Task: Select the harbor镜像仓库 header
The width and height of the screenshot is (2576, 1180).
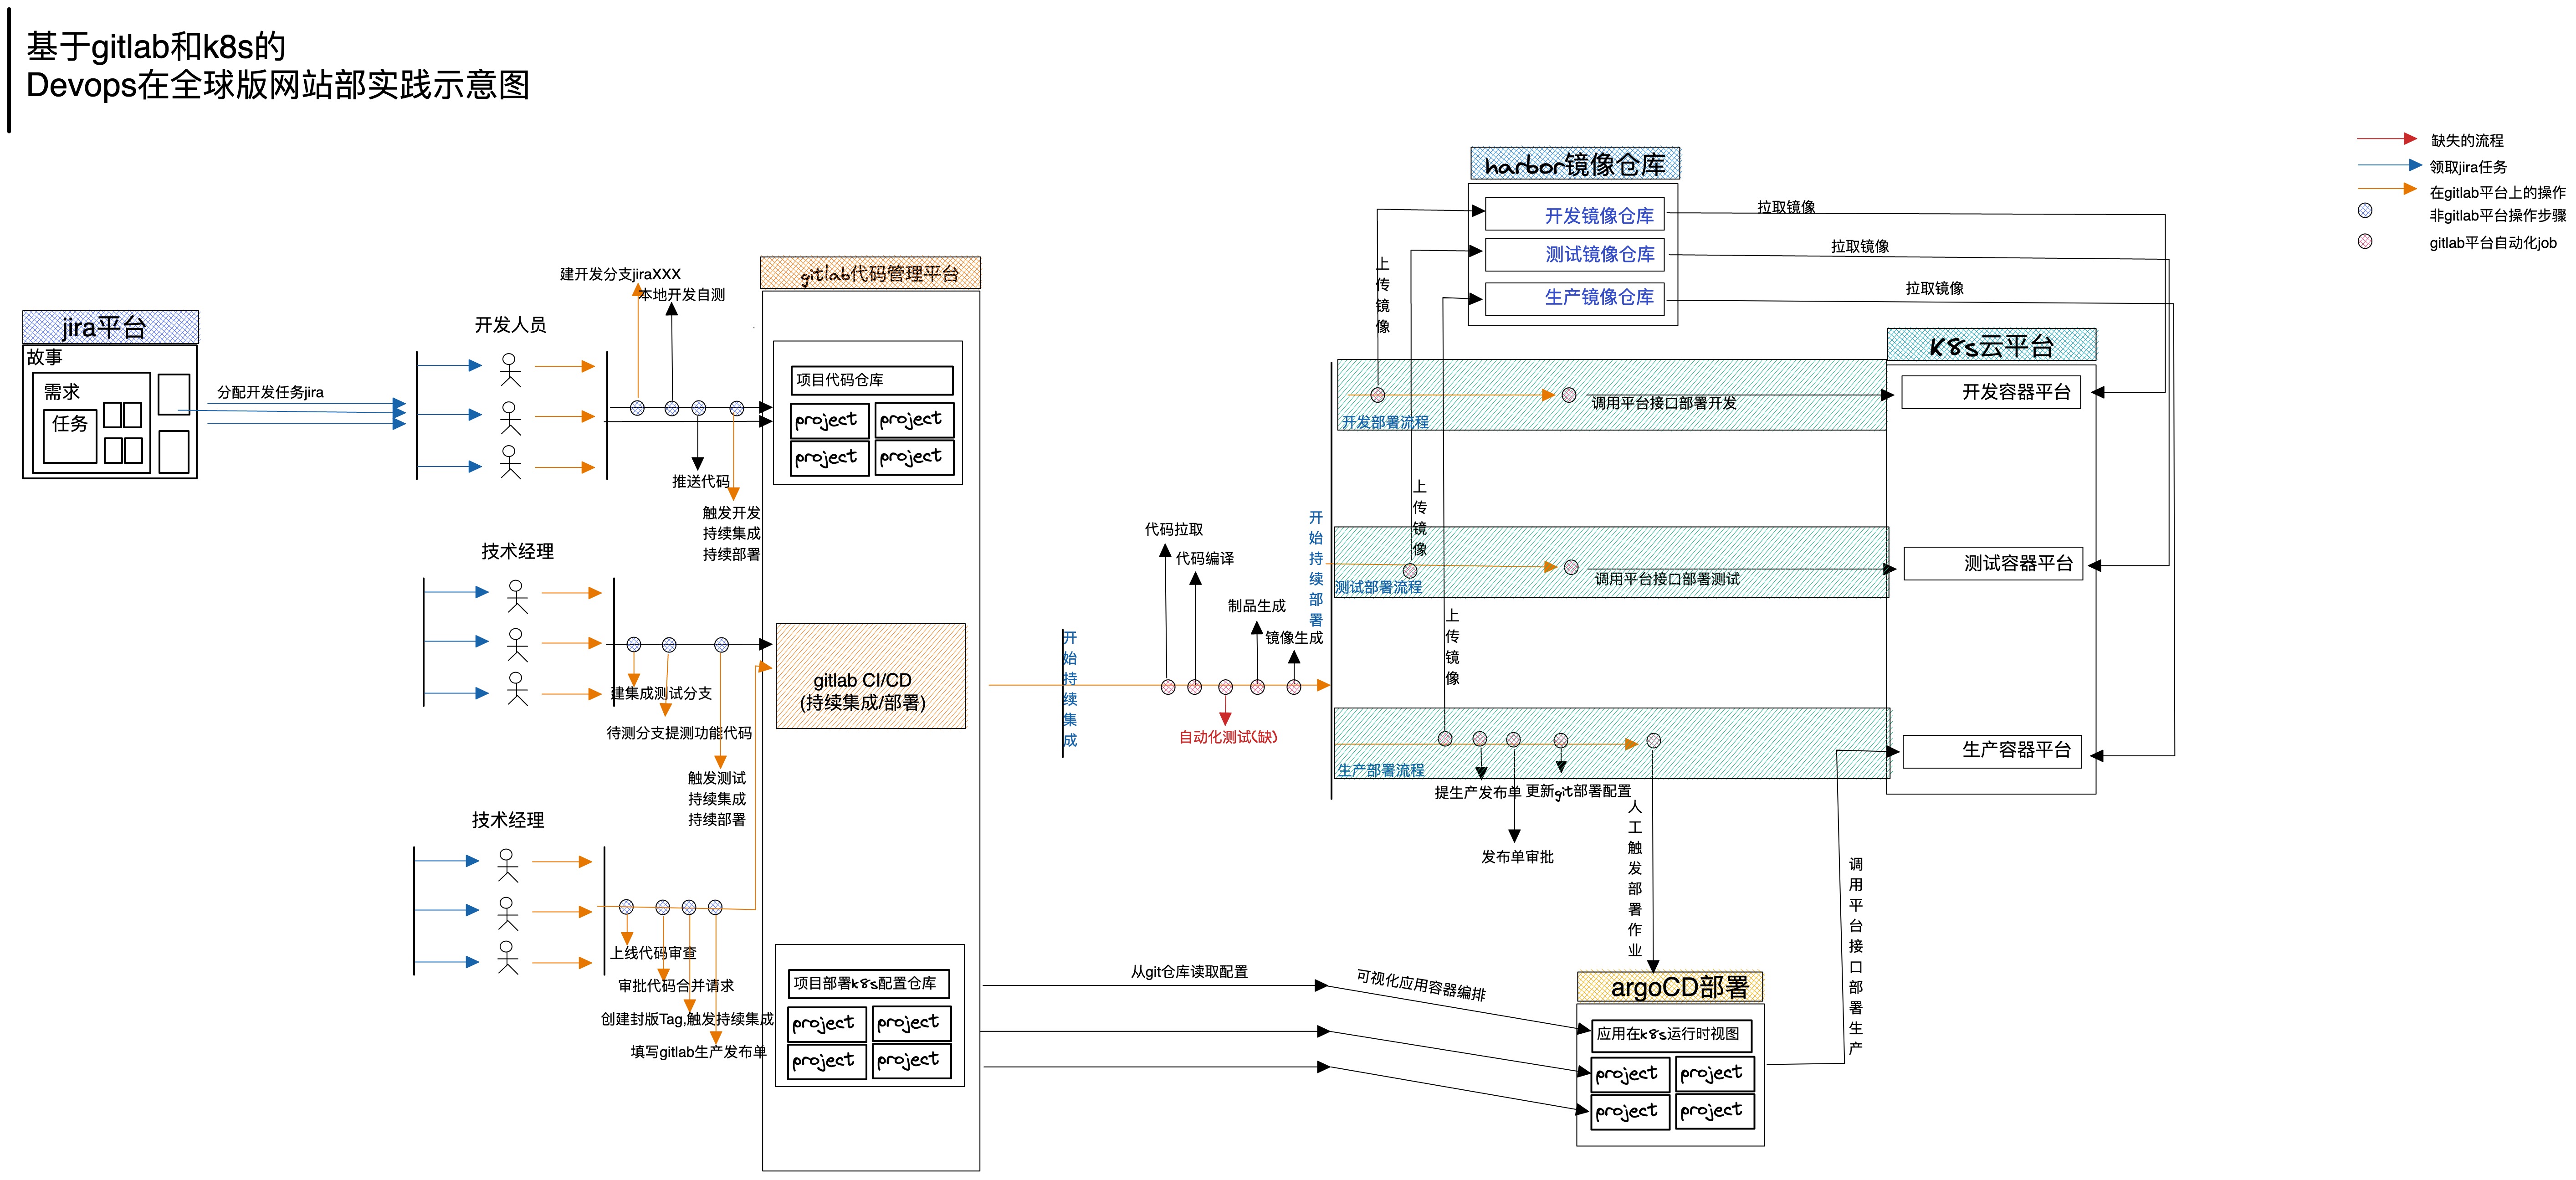Action: click(x=1575, y=164)
